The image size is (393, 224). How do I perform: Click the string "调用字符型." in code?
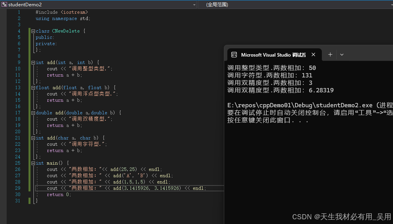coord(87,144)
